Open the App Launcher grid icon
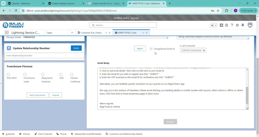Screen dimensions: 259x137 pos(7,33)
